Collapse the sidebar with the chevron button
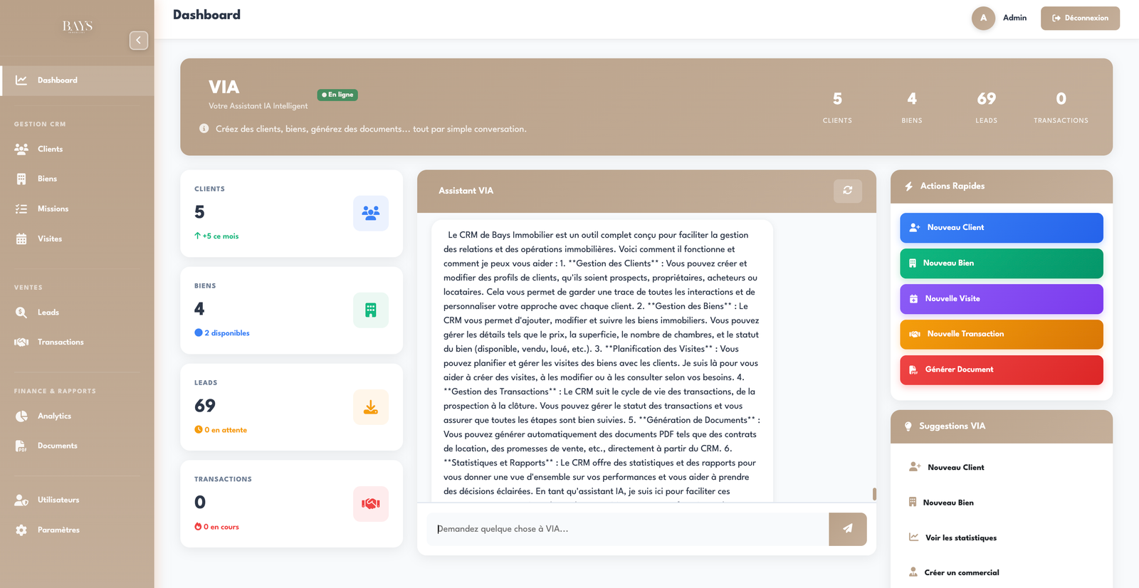Image resolution: width=1139 pixels, height=588 pixels. coord(139,41)
